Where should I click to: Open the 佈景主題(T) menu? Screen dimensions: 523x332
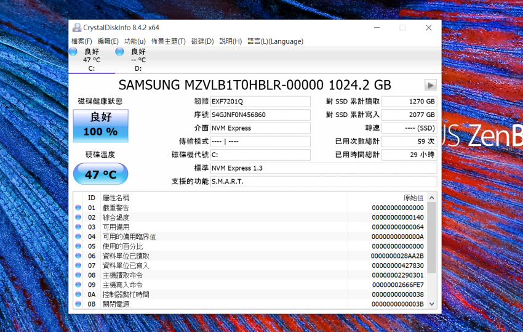pos(169,41)
